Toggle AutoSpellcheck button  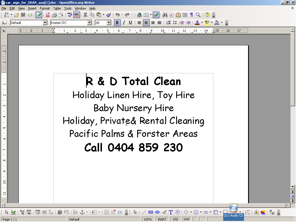[x=77, y=15]
